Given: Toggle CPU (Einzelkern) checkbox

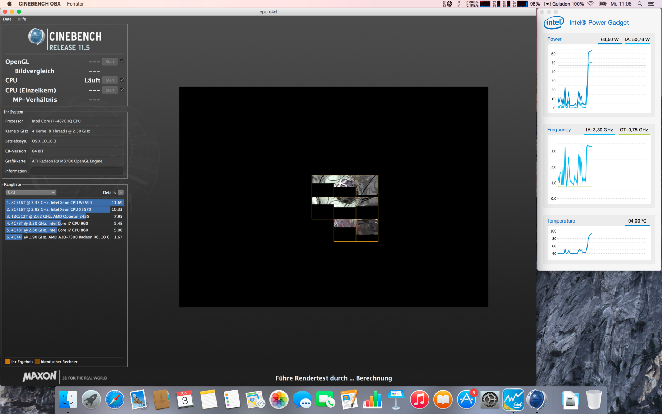Looking at the screenshot, I should pyautogui.click(x=122, y=90).
